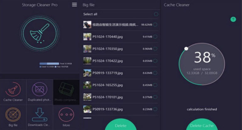Open thumbnail of P51024-170440.jpg
This screenshot has height=130, width=242.
coord(87,37)
